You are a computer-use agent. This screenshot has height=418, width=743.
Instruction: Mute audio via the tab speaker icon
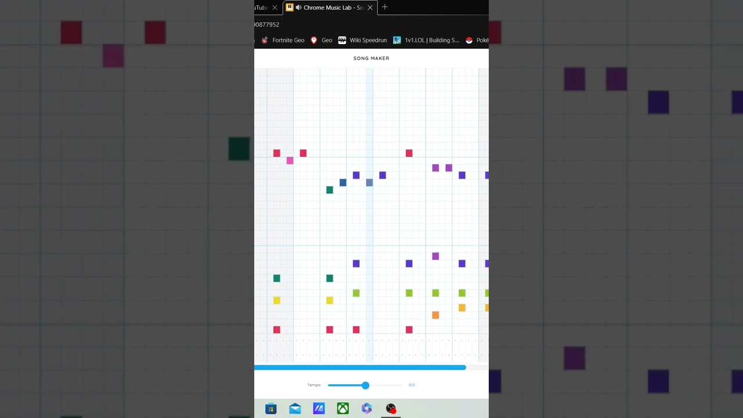[x=298, y=8]
